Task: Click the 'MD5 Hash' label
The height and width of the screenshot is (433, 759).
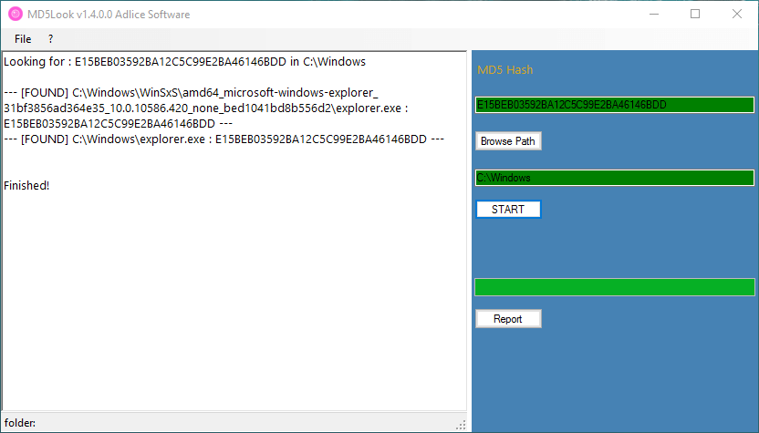Action: coord(504,70)
